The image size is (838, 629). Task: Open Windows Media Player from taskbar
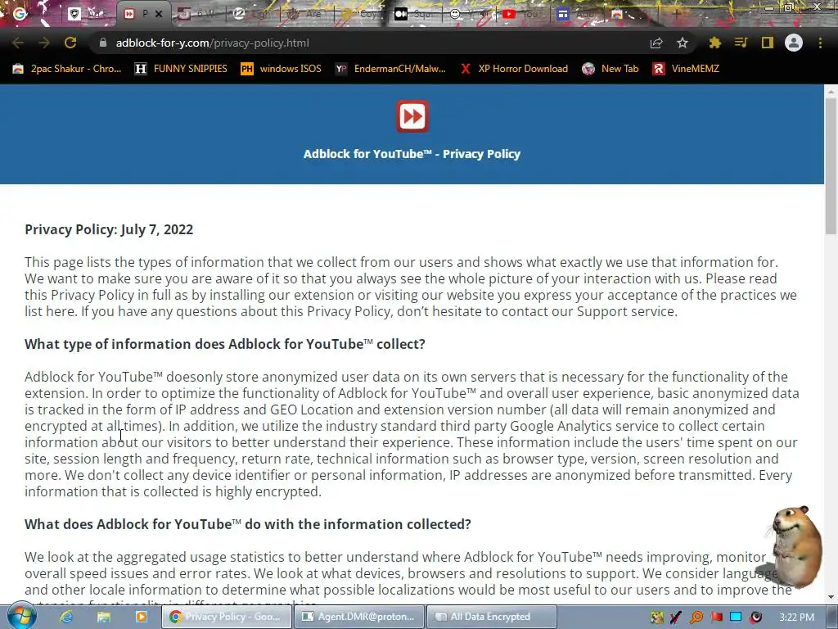(141, 617)
